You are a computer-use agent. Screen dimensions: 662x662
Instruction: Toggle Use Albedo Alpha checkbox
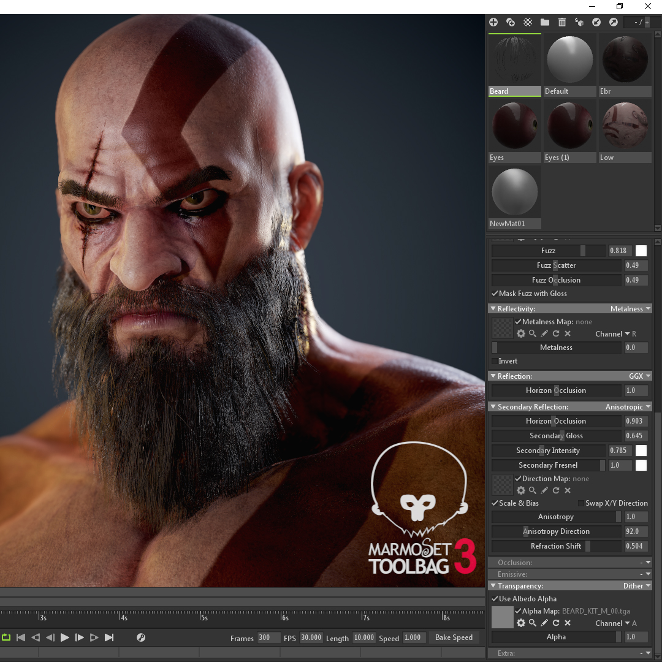[495, 599]
